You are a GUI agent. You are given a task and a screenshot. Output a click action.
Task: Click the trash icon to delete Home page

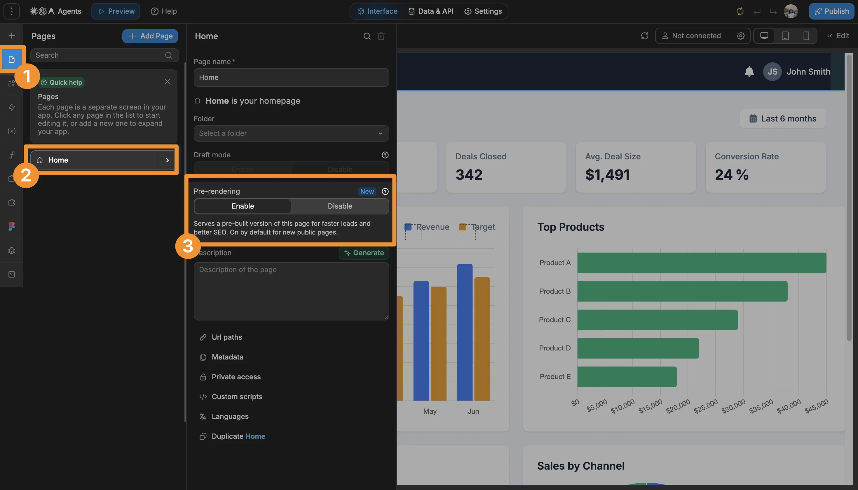click(381, 36)
